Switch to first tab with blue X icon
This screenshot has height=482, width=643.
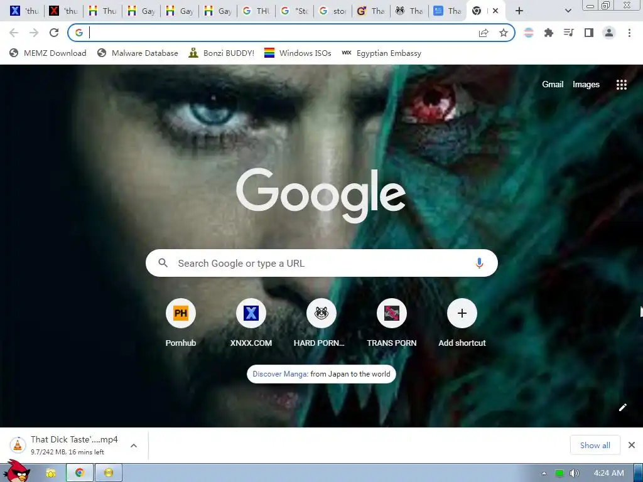[24, 11]
